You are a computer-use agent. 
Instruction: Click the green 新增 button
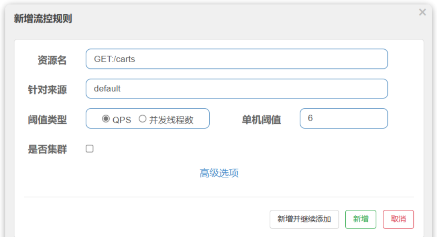pyautogui.click(x=360, y=219)
